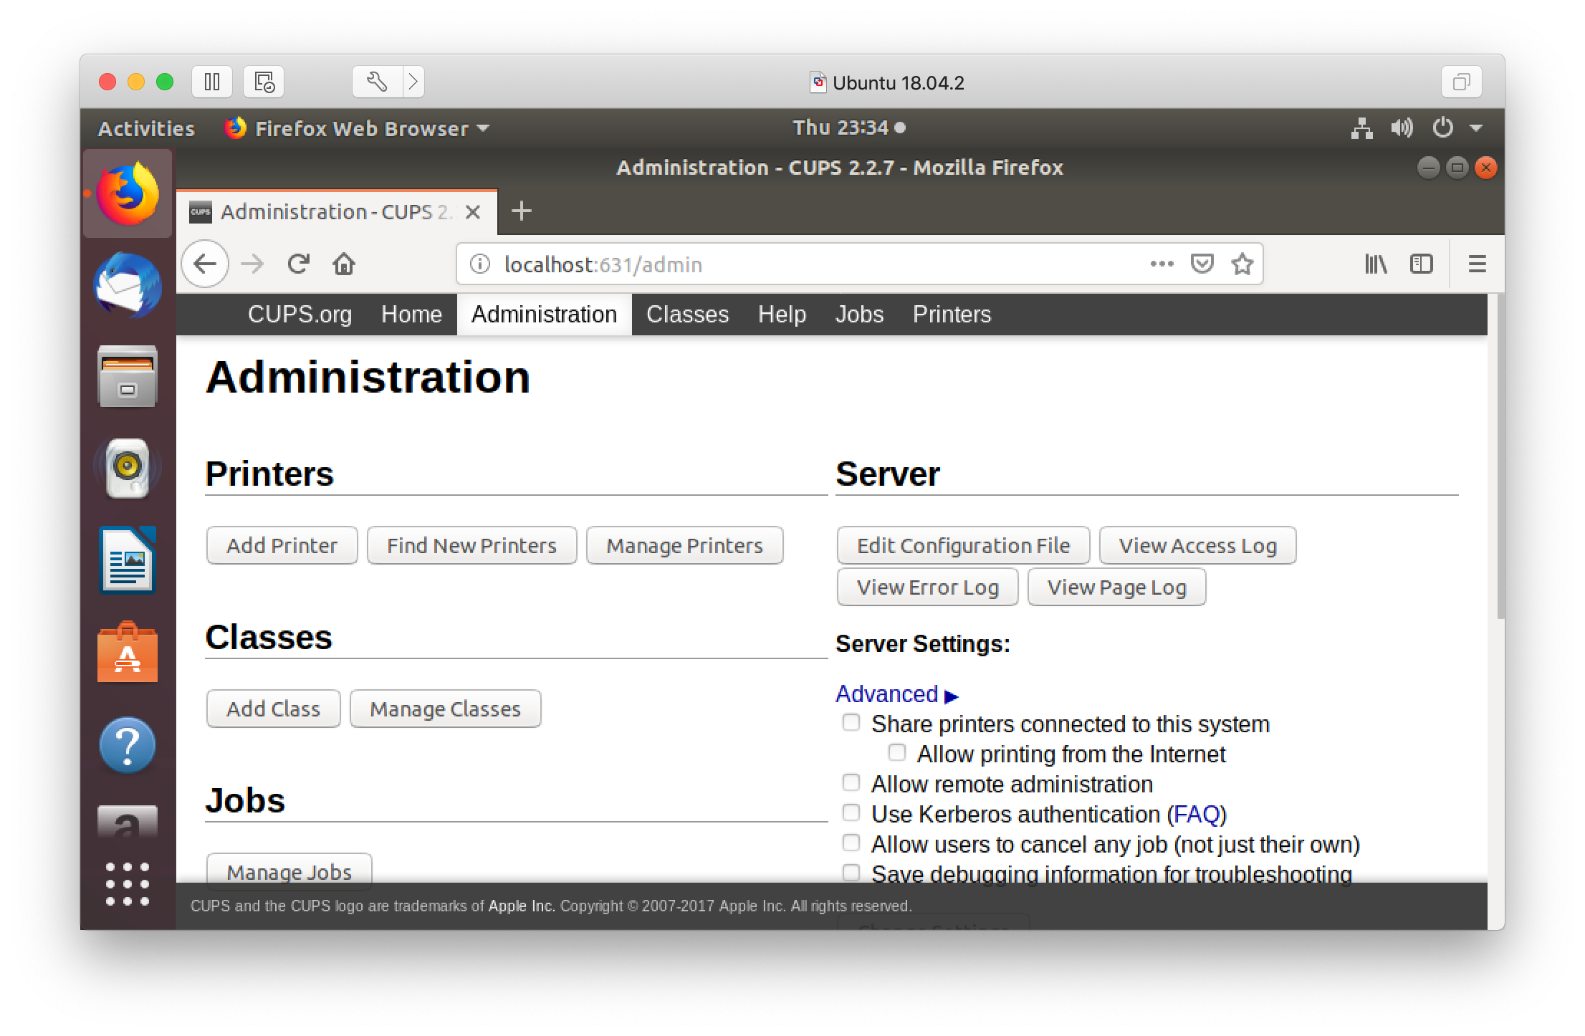Switch to the Printers tab
The width and height of the screenshot is (1585, 1036).
(x=952, y=315)
